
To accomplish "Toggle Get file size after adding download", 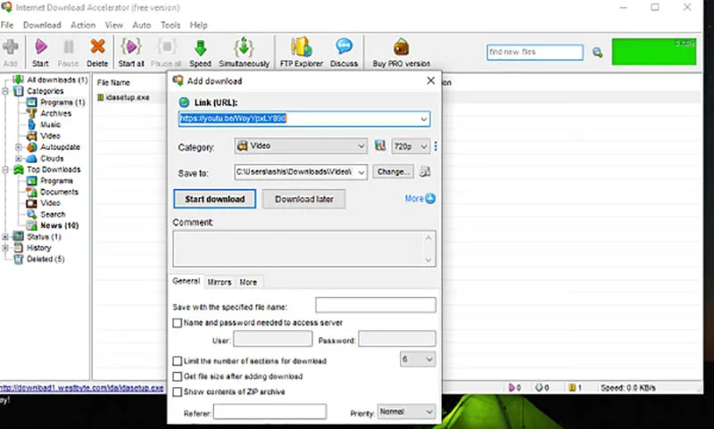I will pyautogui.click(x=177, y=376).
